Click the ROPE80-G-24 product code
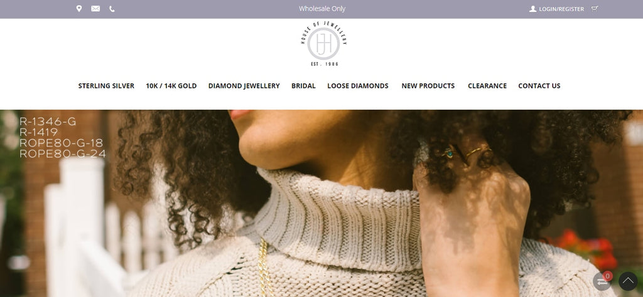The image size is (643, 297). point(63,154)
